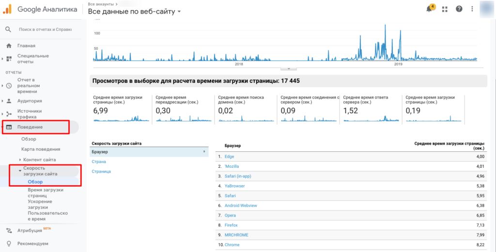Click the notifications bell icon
Image resolution: width=496 pixels, height=252 pixels.
click(x=429, y=9)
